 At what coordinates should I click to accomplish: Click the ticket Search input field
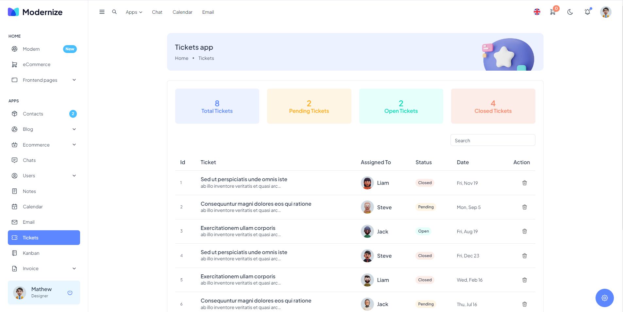[493, 140]
